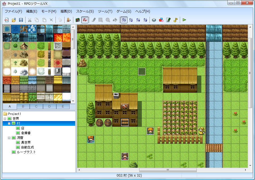Select the pencil drawing tool
Viewport: 255px width, 180px height.
coord(93,20)
